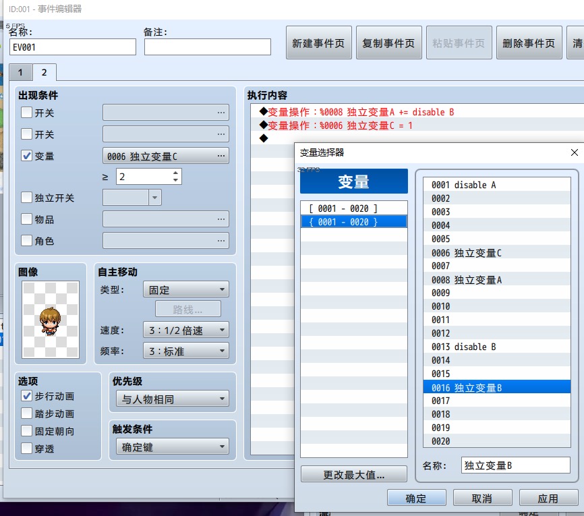Viewport: 584px width, 516px height.
Task: Open 物品 condition picker ellipsis
Action: click(221, 219)
